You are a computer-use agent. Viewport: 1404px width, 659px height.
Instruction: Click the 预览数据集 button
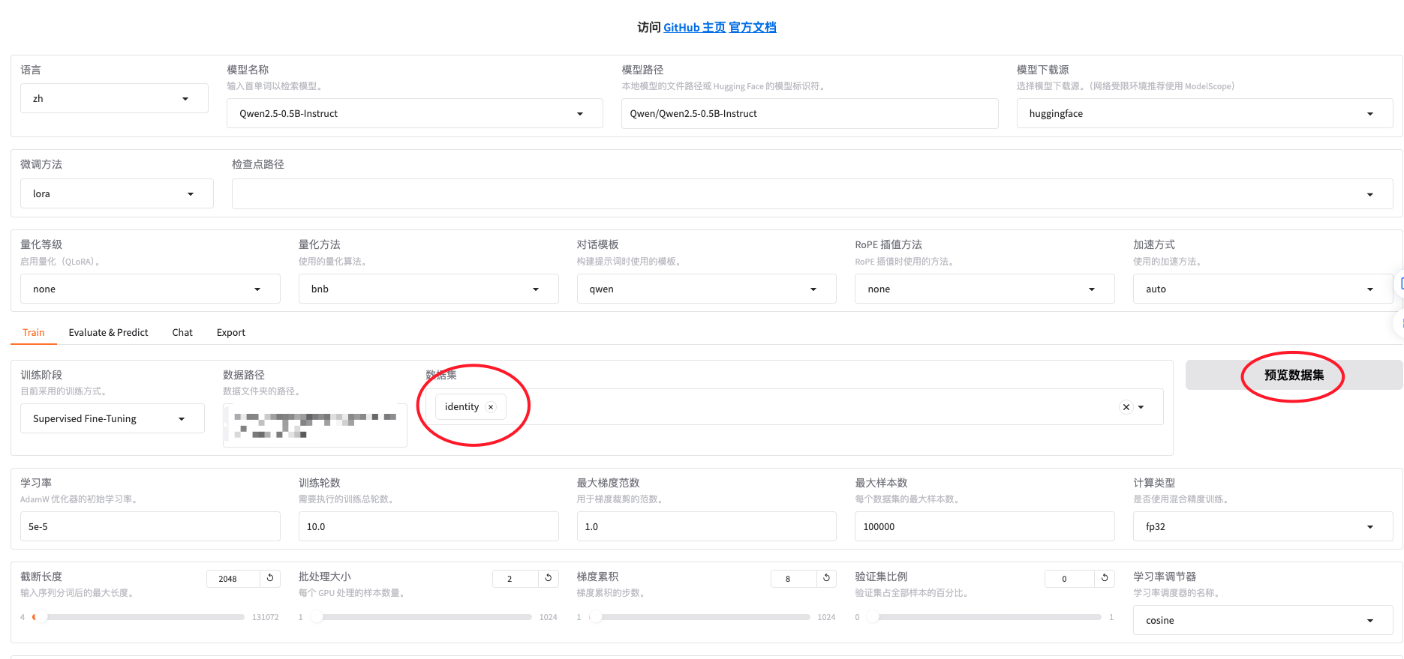pos(1294,376)
